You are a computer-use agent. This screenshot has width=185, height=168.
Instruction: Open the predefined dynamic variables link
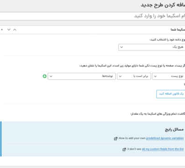165,138
